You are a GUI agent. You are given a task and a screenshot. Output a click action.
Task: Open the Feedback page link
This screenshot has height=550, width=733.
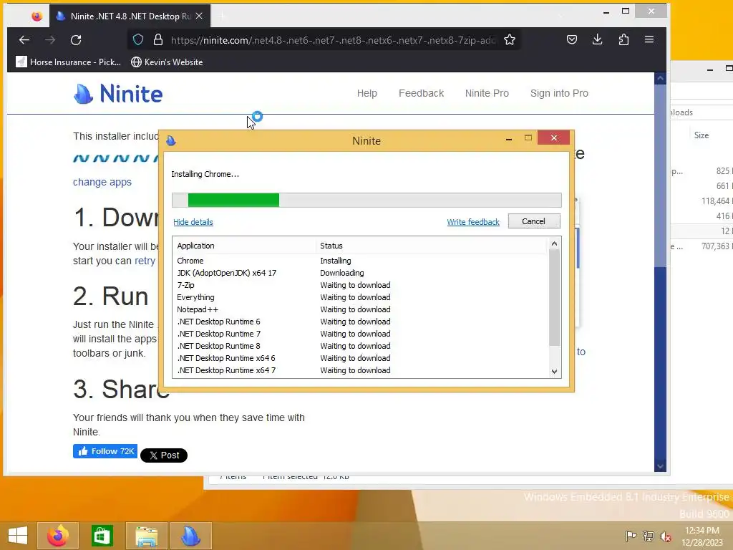coord(421,93)
